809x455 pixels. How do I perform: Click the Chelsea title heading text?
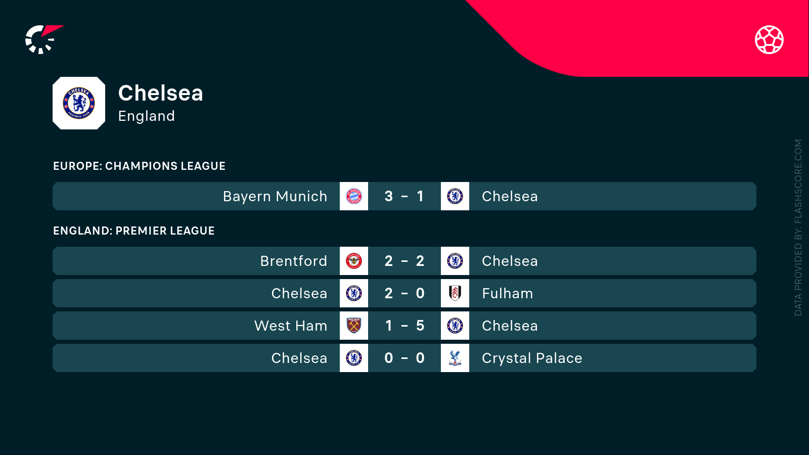coord(160,93)
